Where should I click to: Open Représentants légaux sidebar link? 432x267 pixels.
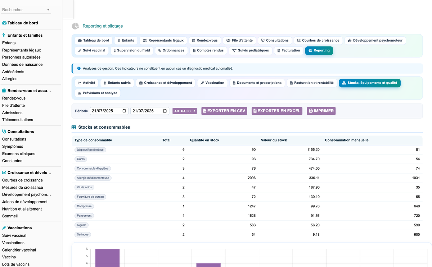(x=22, y=50)
